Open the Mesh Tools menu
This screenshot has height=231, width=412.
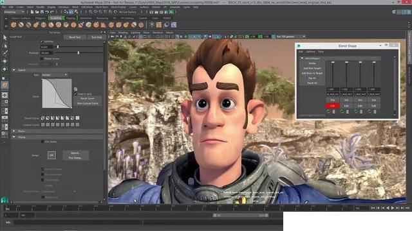(102, 7)
